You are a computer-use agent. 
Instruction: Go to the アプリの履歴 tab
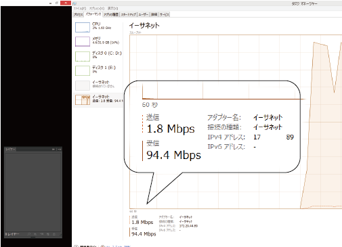[111, 14]
